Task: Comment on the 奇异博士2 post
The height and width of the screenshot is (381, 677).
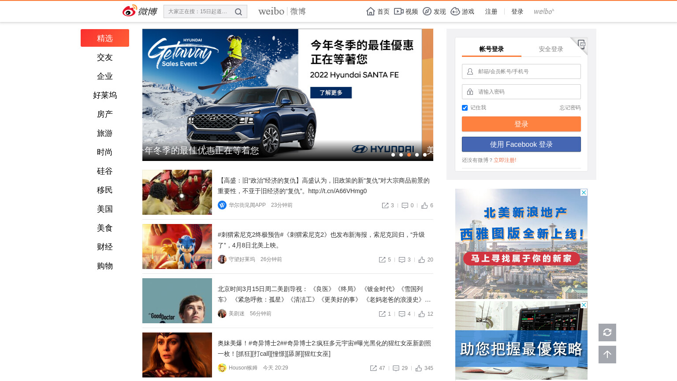Action: point(396,368)
